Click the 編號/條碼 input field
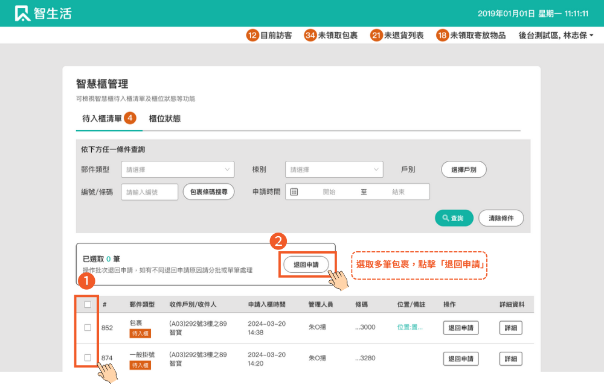This screenshot has height=385, width=604. [x=149, y=192]
